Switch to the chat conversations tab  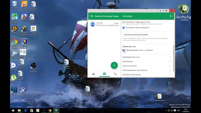[x=105, y=74]
